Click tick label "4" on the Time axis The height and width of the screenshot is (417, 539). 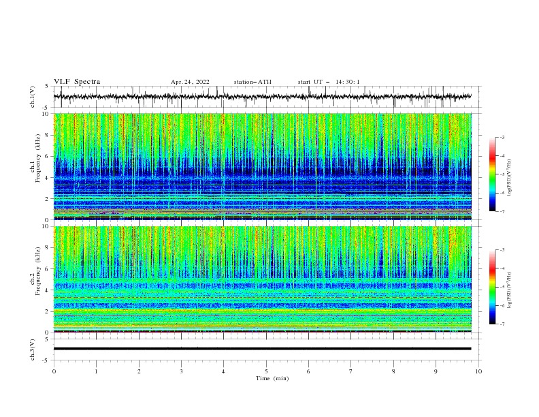[223, 371]
